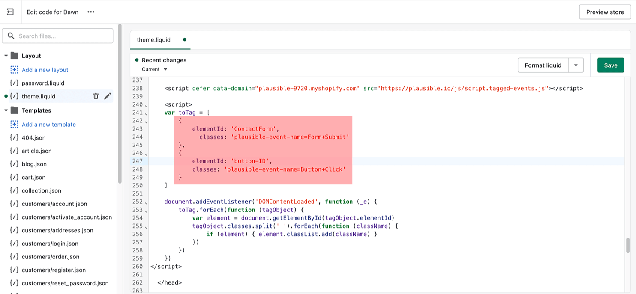
Task: Open the Format liquid dropdown arrow
Action: pos(576,65)
